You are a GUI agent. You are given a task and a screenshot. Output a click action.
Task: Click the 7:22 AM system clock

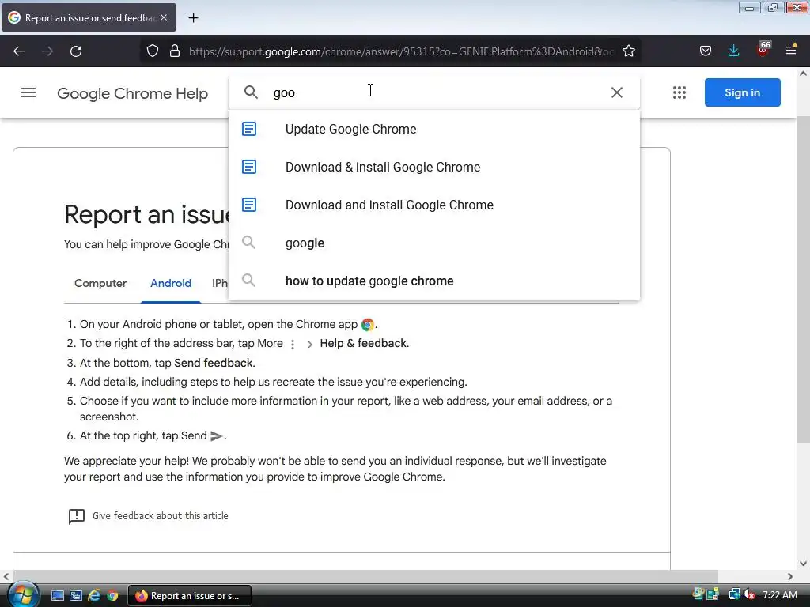tap(780, 595)
